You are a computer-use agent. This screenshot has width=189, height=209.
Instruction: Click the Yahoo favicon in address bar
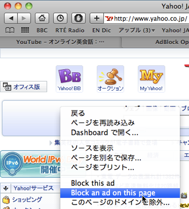(109, 19)
